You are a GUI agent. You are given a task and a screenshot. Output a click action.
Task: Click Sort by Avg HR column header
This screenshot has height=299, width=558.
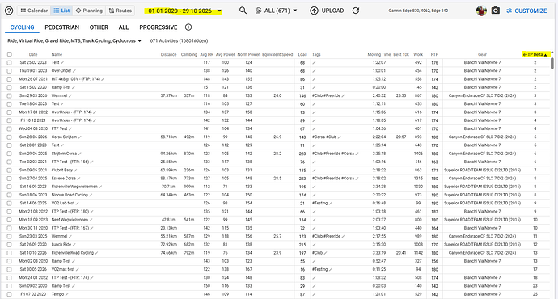tap(207, 54)
